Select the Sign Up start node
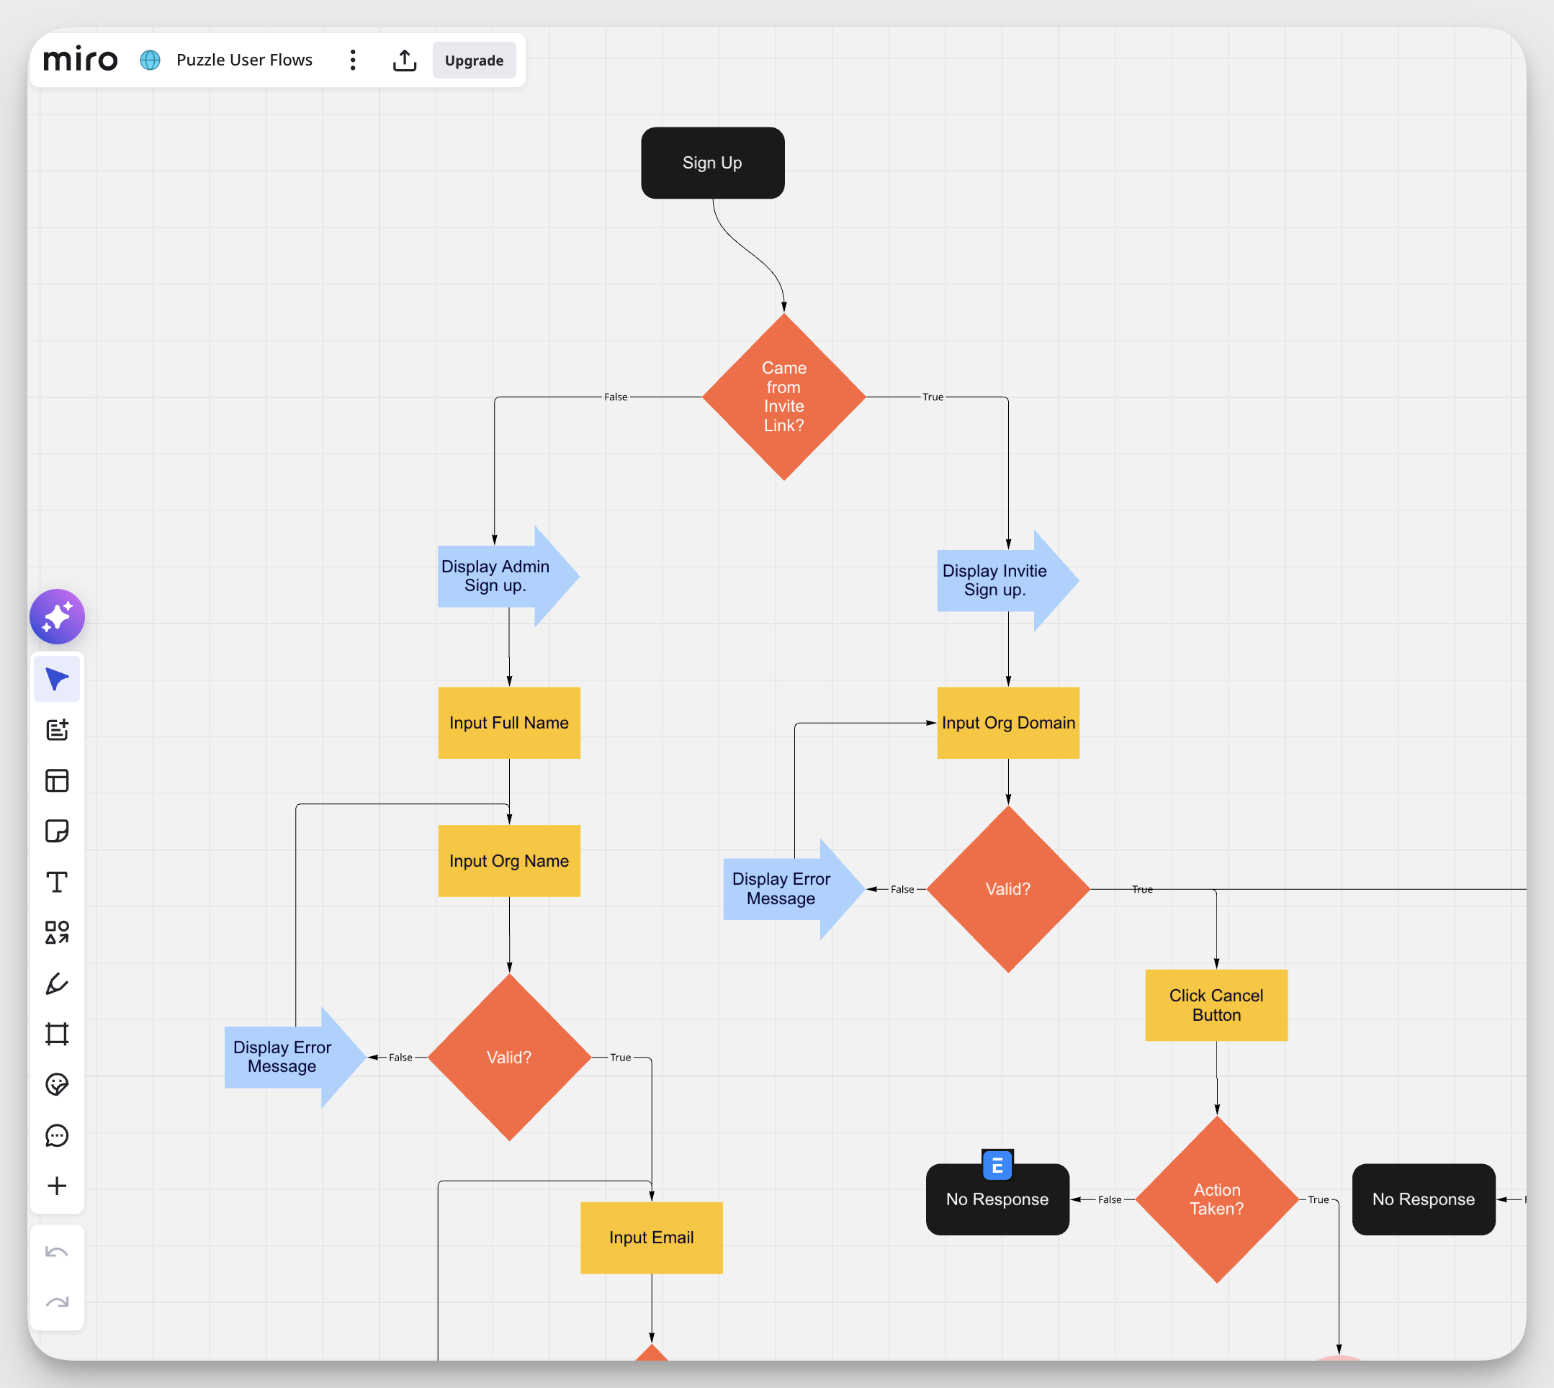Image resolution: width=1554 pixels, height=1388 pixels. 712,163
